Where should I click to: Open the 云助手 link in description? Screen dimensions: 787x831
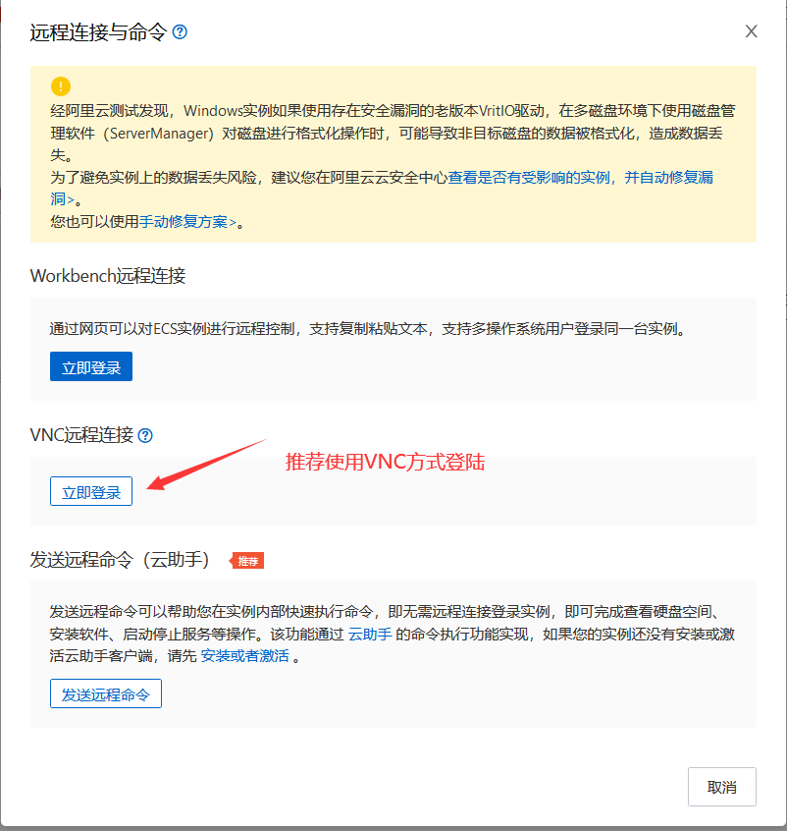coord(370,634)
